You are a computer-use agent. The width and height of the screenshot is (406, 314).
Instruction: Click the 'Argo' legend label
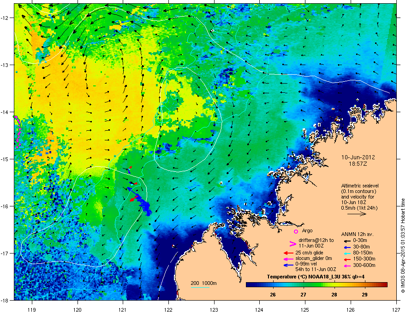(307, 230)
